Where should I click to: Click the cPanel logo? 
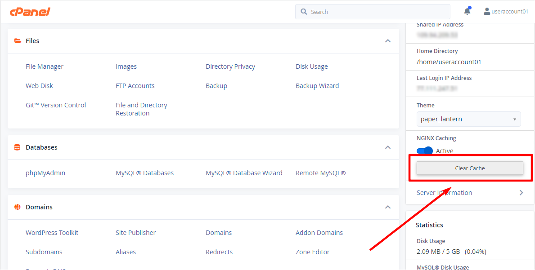click(x=30, y=12)
